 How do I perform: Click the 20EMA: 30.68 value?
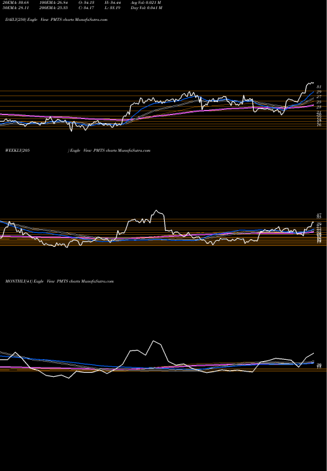(x=14, y=3)
